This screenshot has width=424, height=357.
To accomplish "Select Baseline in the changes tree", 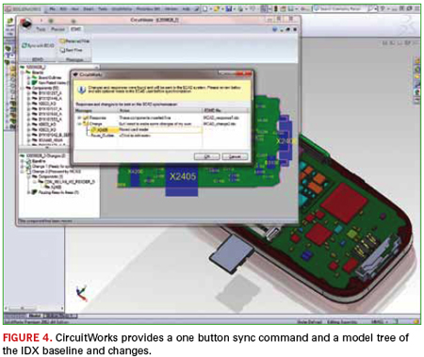I will coord(39,161).
